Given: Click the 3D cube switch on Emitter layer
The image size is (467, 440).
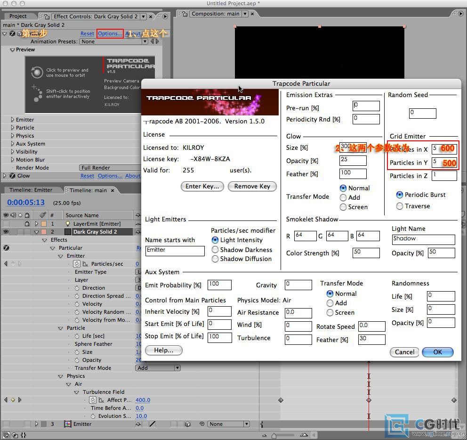Looking at the screenshot, I should [188, 424].
